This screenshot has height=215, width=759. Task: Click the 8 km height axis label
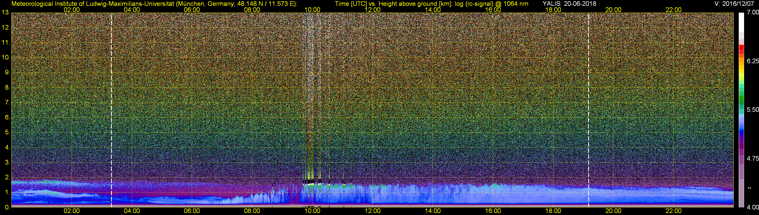coord(7,88)
